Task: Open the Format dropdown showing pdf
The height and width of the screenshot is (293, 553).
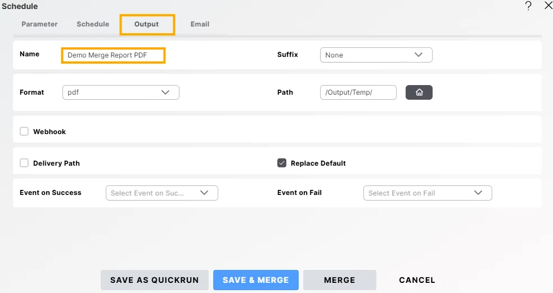Action: tap(120, 92)
